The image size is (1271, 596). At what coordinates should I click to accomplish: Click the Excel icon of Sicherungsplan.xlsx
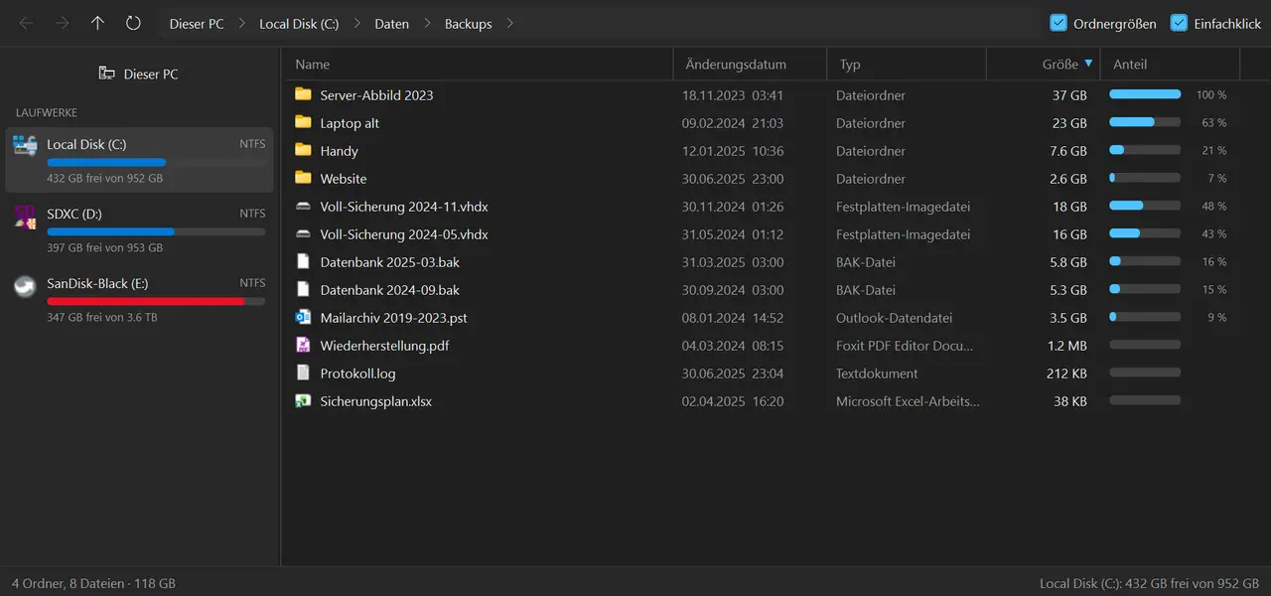pos(303,401)
